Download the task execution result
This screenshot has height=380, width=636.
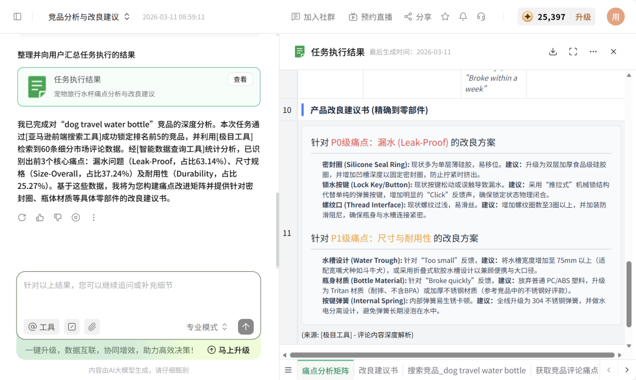tap(553, 52)
